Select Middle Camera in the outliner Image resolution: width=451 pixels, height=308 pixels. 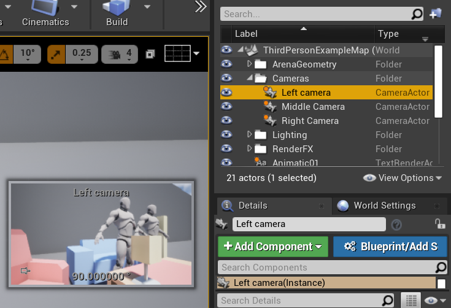tap(313, 107)
